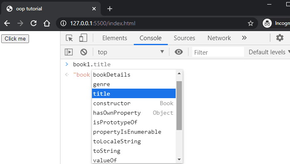Switch to the Sources tab
The image size is (290, 164).
[x=184, y=38]
